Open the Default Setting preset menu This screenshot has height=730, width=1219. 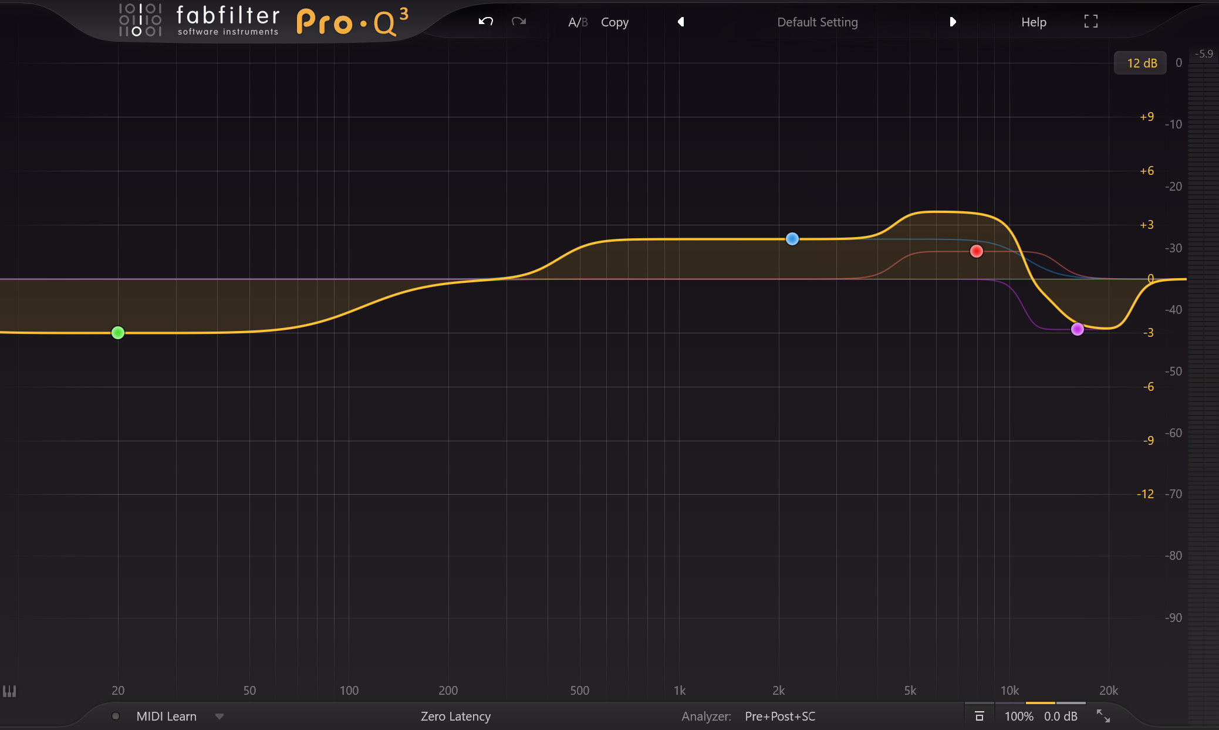coord(817,22)
